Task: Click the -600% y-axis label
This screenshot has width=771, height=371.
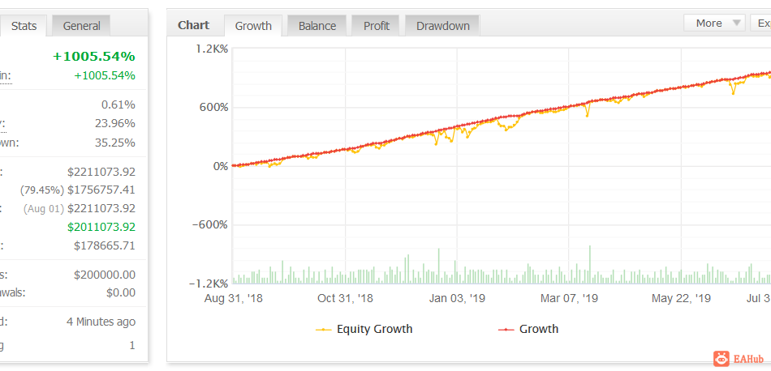Action: tap(210, 225)
